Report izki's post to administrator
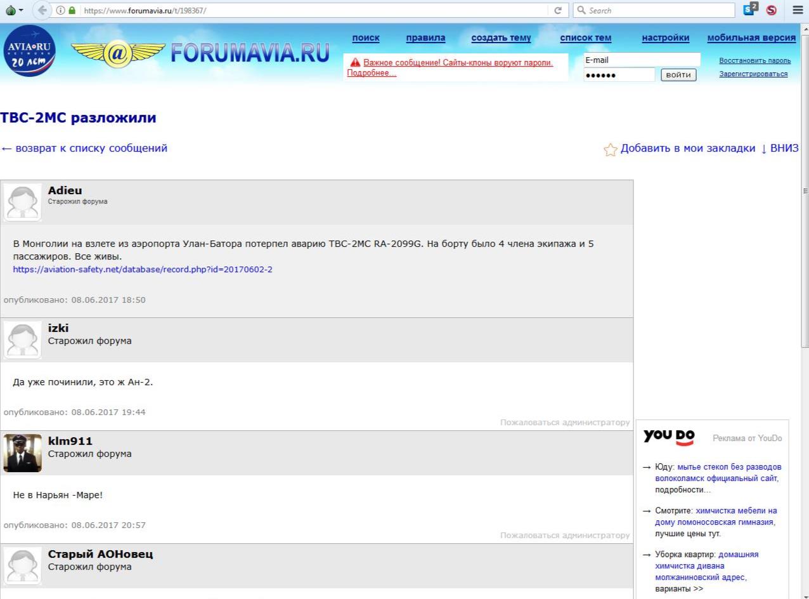This screenshot has width=809, height=599. tap(565, 423)
